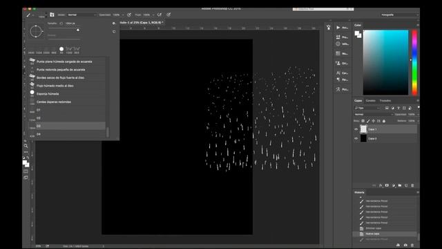Select brush preset named 04
This screenshot has width=442, height=249.
[67, 134]
